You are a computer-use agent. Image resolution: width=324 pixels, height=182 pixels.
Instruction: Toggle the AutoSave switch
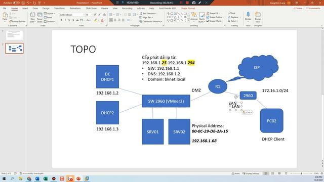16,3
